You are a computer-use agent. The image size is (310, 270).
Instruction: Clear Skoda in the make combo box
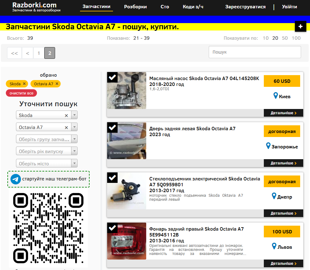[66, 115]
